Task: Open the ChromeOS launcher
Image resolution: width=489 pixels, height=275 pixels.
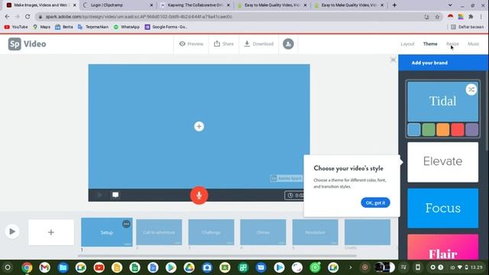Action: tap(8, 267)
